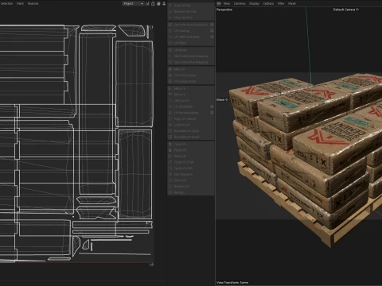Rotate with Cycle UV CCW
Viewport: 382px width, 286px height.
click(x=191, y=162)
